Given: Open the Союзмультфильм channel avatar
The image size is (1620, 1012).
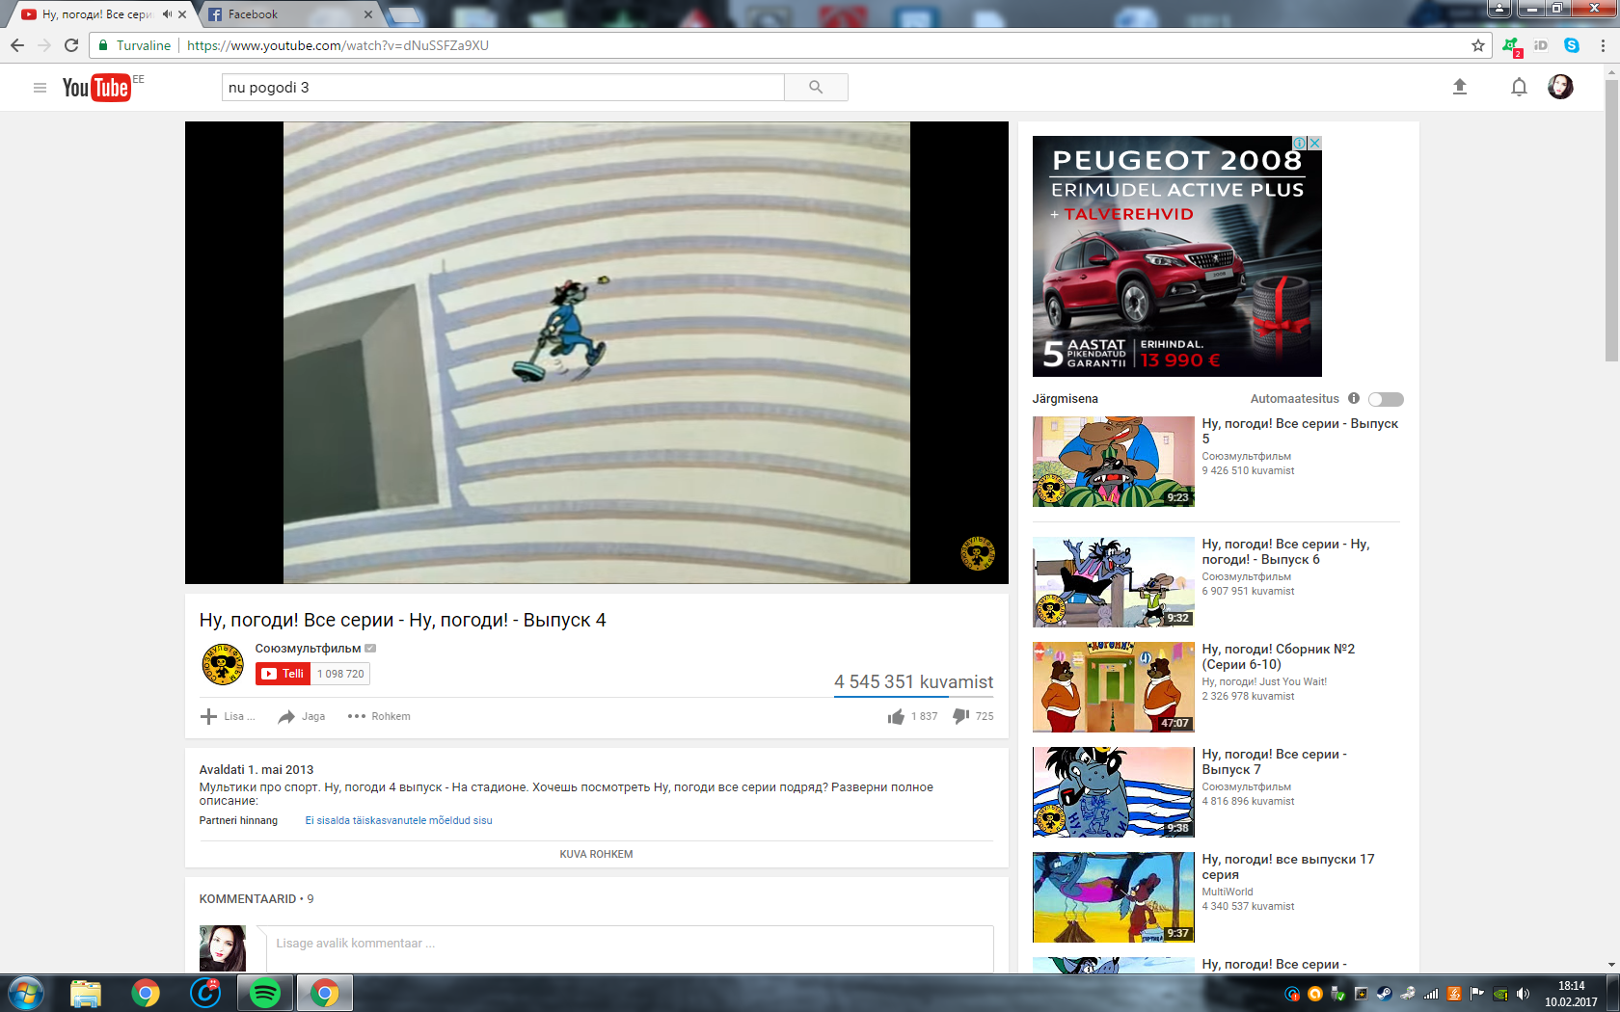Looking at the screenshot, I should 223,664.
